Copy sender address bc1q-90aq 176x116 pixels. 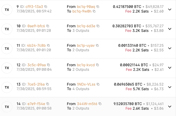coord(98,7)
